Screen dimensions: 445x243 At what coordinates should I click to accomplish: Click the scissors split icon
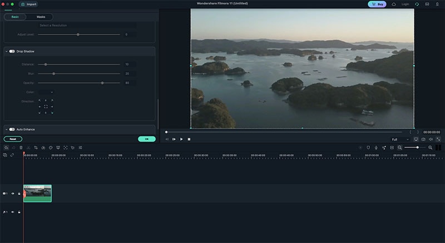[x=28, y=147]
